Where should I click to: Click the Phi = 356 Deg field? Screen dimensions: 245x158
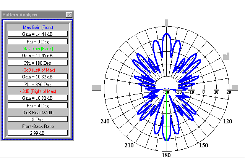coord(38,84)
